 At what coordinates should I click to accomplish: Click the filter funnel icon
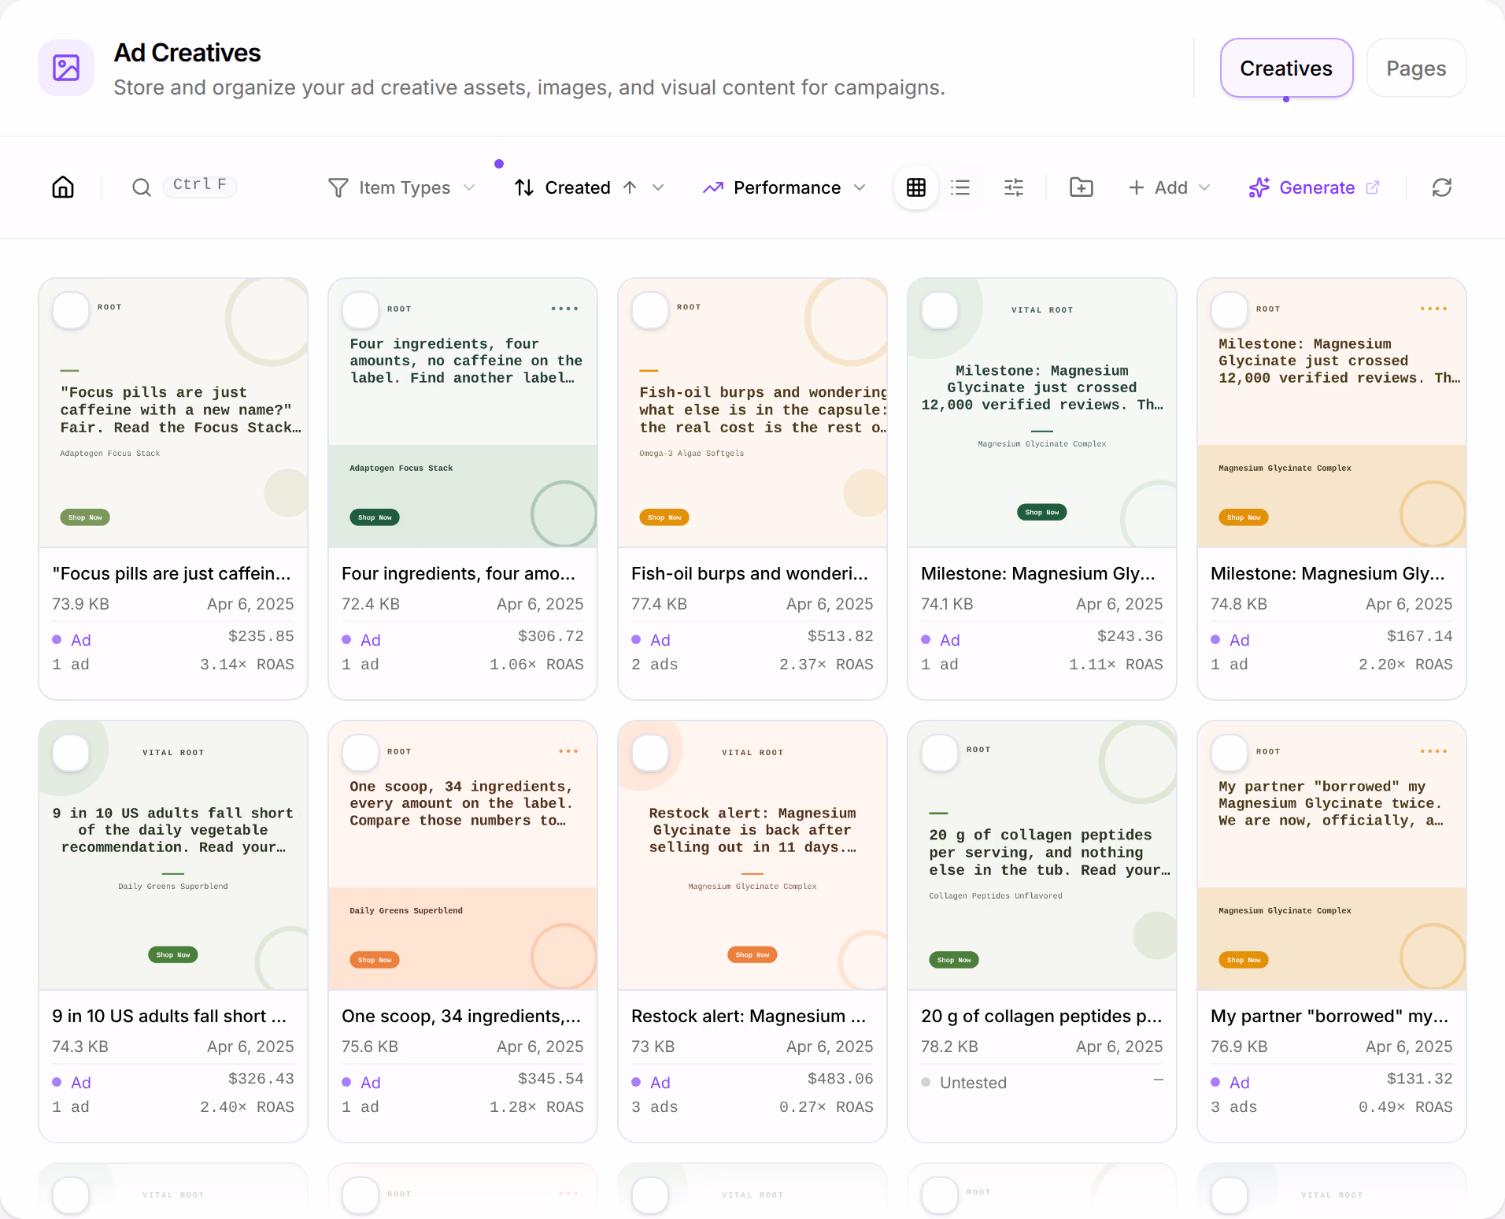338,187
